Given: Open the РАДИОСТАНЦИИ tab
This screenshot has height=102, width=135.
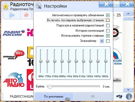Looking at the screenshot, I should [x=22, y=97].
